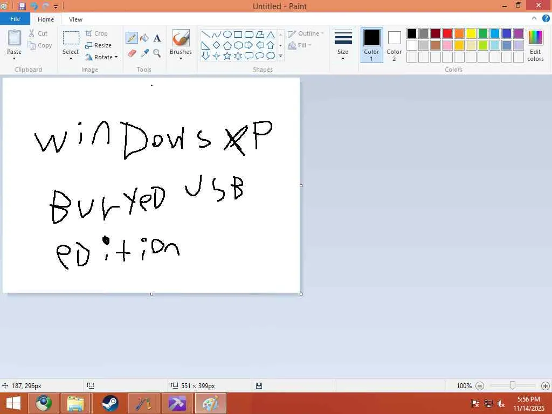Select the Color picker eyedropper tool
Image resolution: width=552 pixels, height=414 pixels.
pos(144,53)
